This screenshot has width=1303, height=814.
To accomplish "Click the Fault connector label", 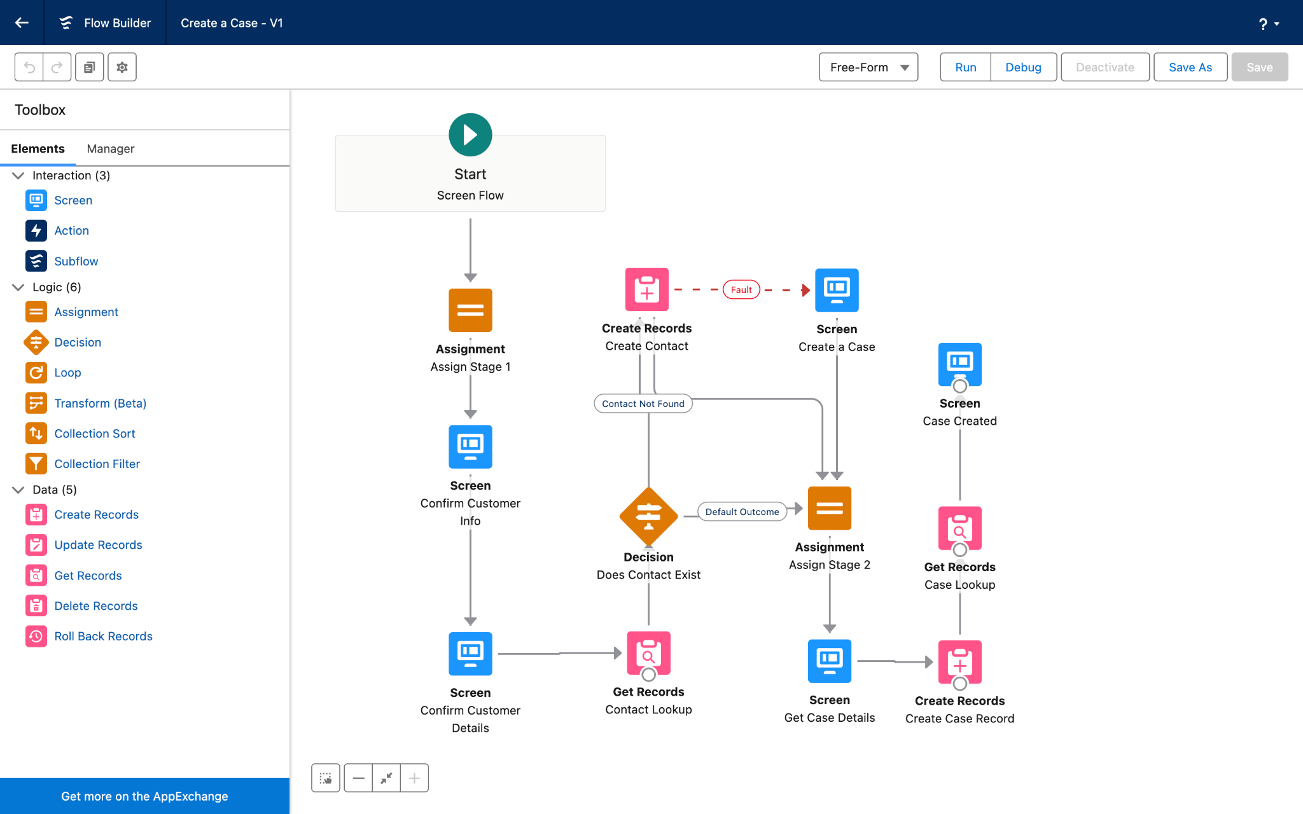I will [741, 290].
